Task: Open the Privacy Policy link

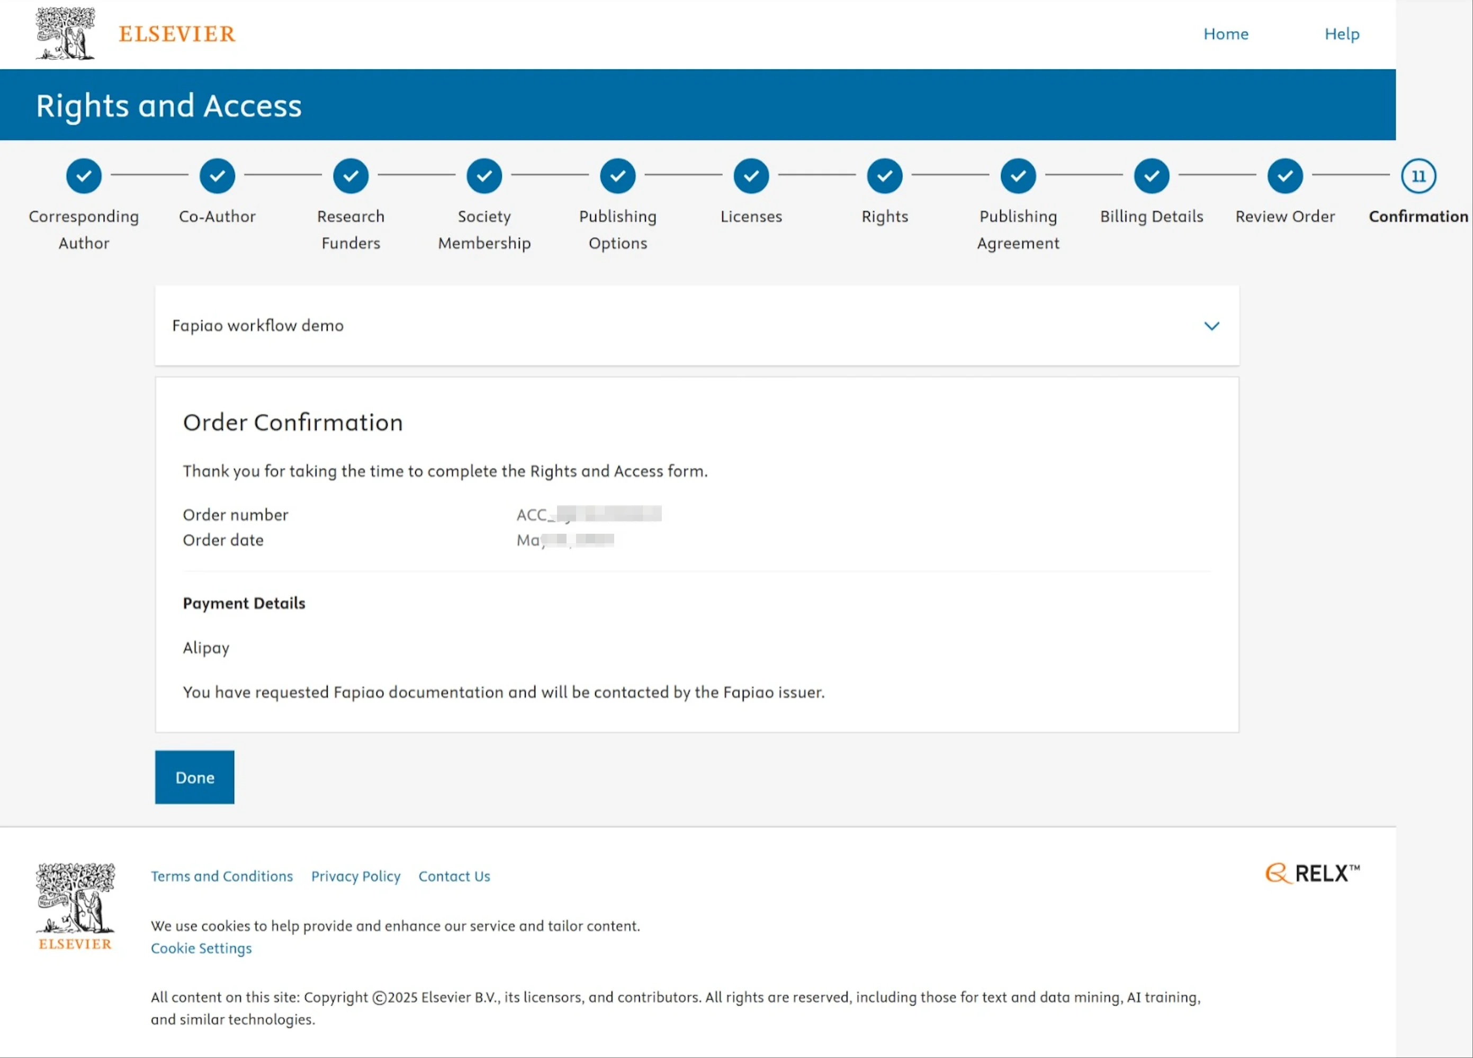Action: tap(356, 876)
